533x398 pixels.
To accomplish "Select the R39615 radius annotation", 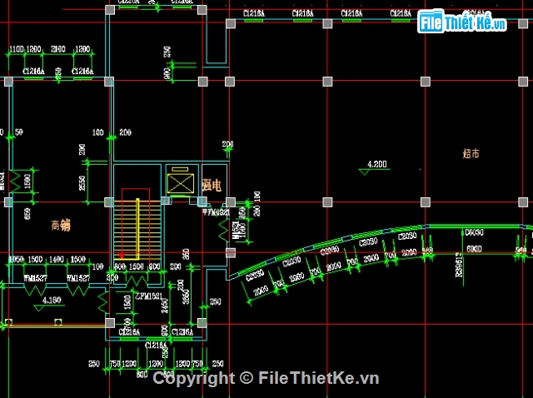I will (x=459, y=265).
